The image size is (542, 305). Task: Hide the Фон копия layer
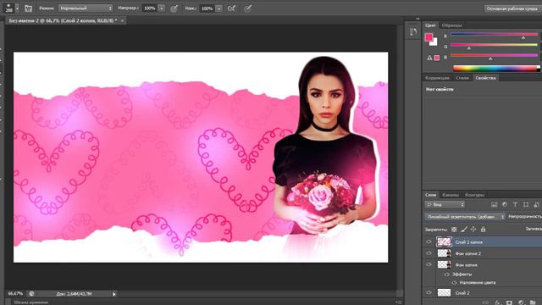(429, 265)
